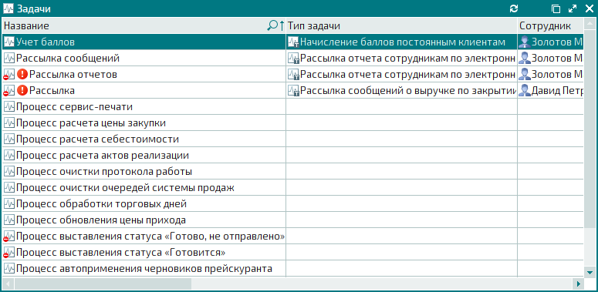Screen dimensions: 598x292
Task: Click red error icon on Рассылка отчетов row
Action: (x=23, y=74)
